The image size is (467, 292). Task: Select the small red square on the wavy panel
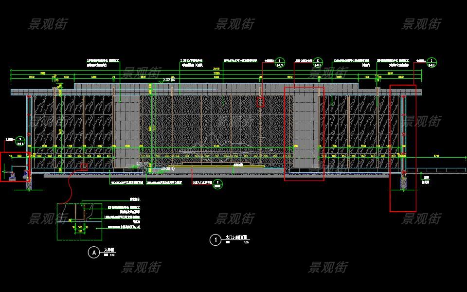click(x=261, y=102)
